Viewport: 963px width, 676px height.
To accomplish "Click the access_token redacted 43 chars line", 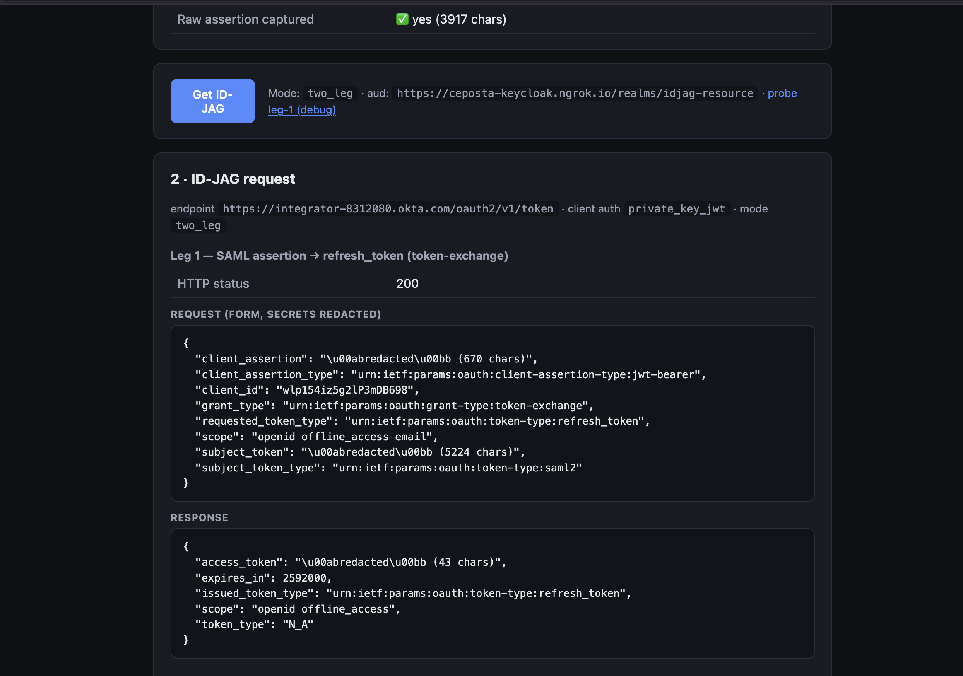I will (x=351, y=562).
